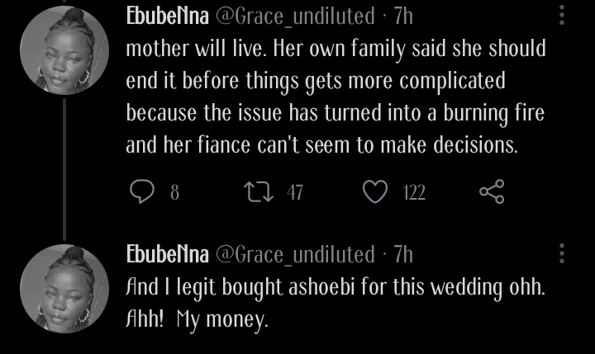This screenshot has height=354, width=595.
Task: View the 122 likes count
Action: (x=414, y=192)
